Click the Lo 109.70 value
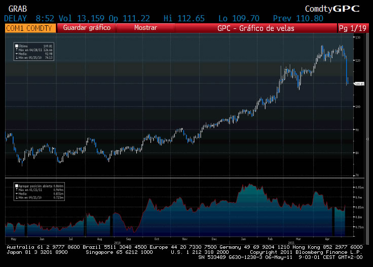The height and width of the screenshot is (267, 373). tap(239, 19)
